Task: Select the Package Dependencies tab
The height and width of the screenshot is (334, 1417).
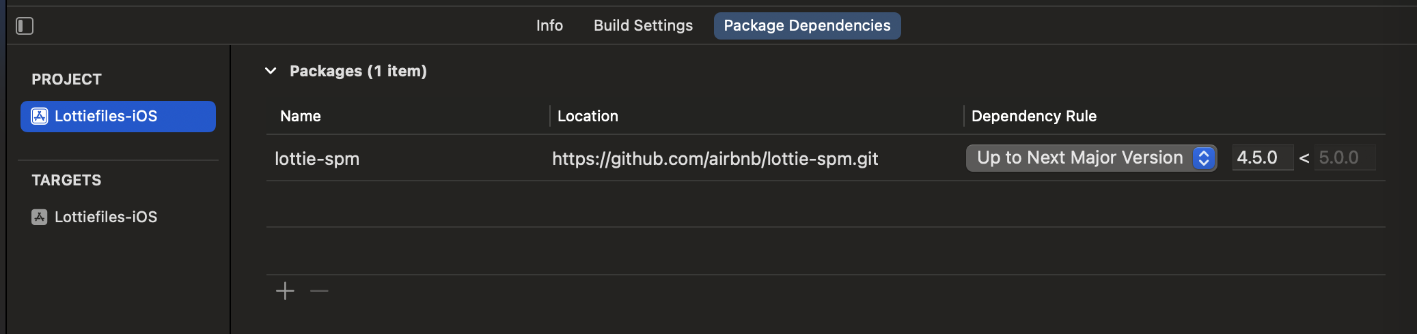Action: (x=807, y=26)
